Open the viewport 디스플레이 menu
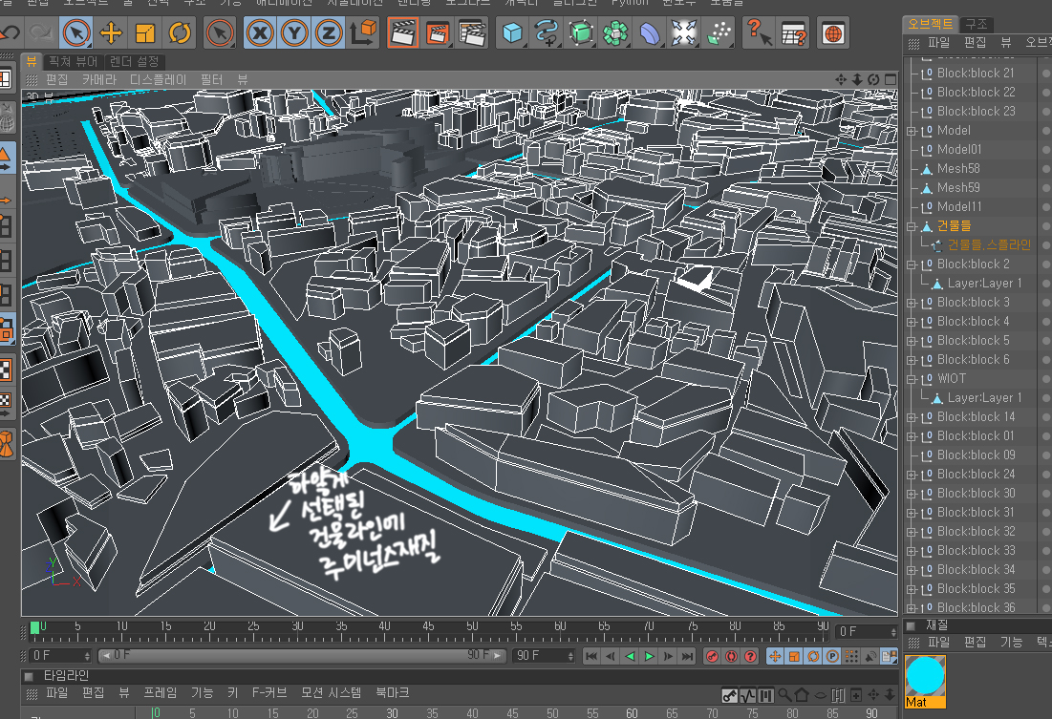The width and height of the screenshot is (1052, 719). click(158, 80)
